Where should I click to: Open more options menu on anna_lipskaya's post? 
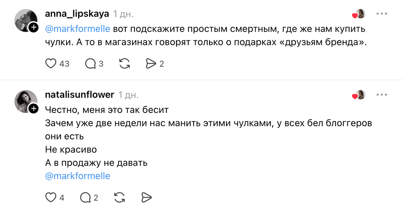(x=382, y=14)
